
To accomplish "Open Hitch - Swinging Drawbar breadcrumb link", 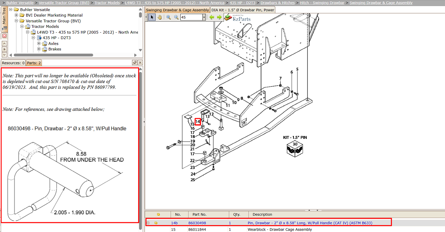I will tap(322, 3).
